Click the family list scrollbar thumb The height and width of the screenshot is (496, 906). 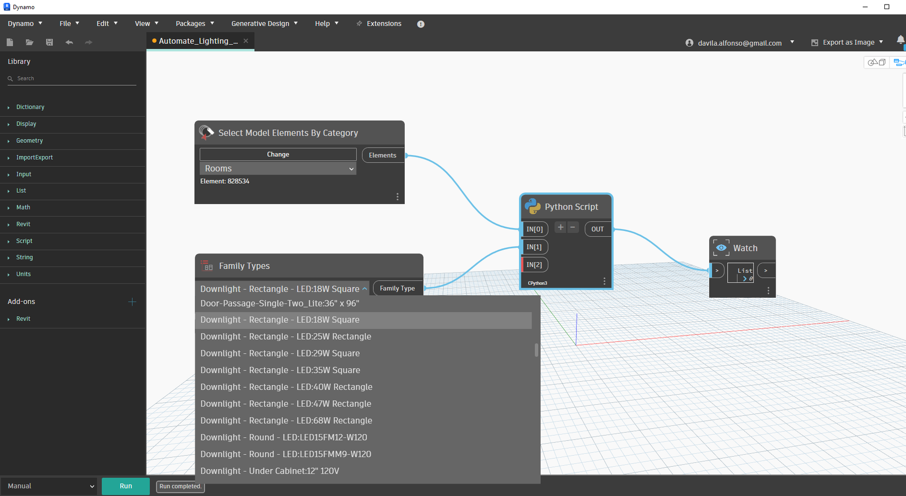tap(536, 350)
